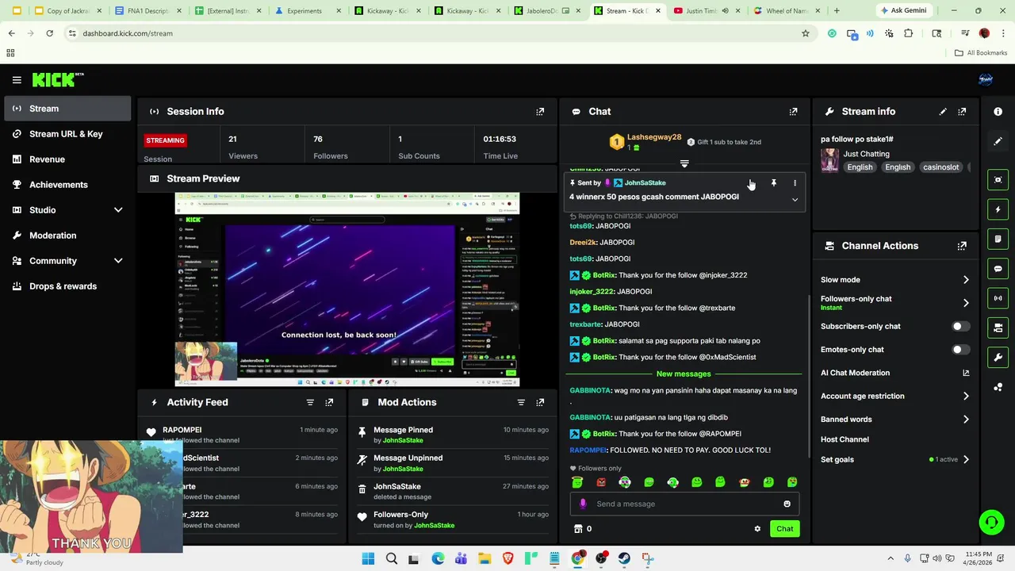
Task: Click the Stream Preview video
Action: coord(347,289)
